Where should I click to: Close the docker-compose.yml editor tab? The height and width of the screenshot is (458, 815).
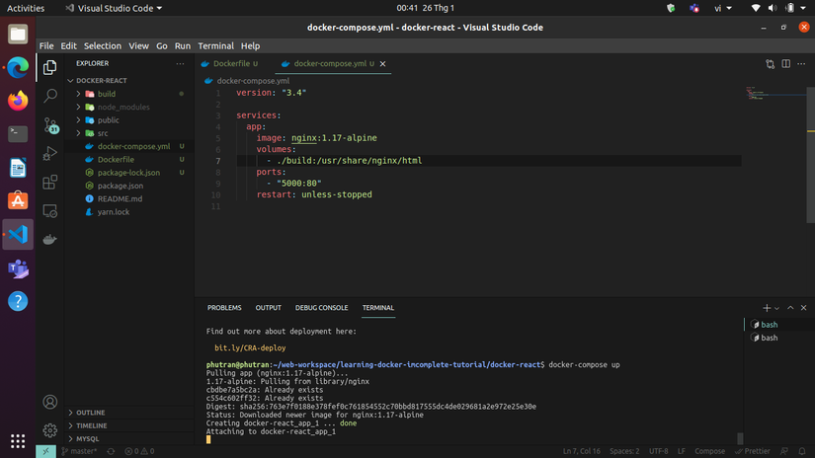click(x=383, y=64)
